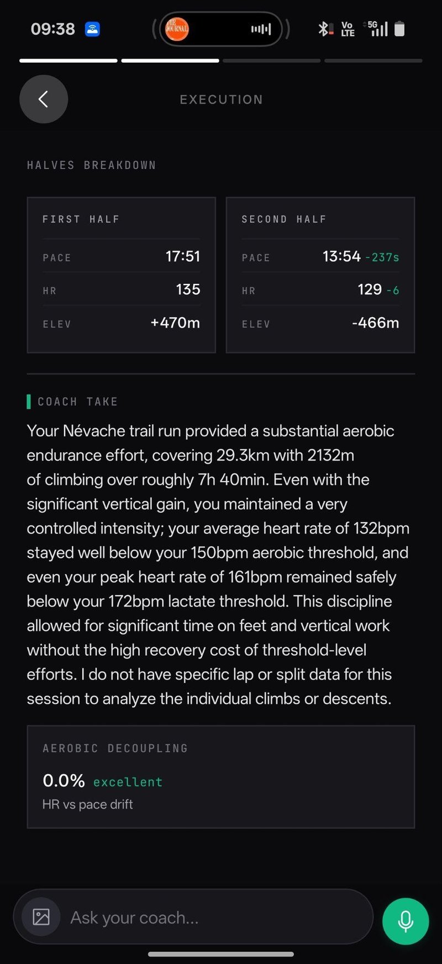Open the Second Half stats card
Viewport: 442px width, 964px height.
point(320,275)
